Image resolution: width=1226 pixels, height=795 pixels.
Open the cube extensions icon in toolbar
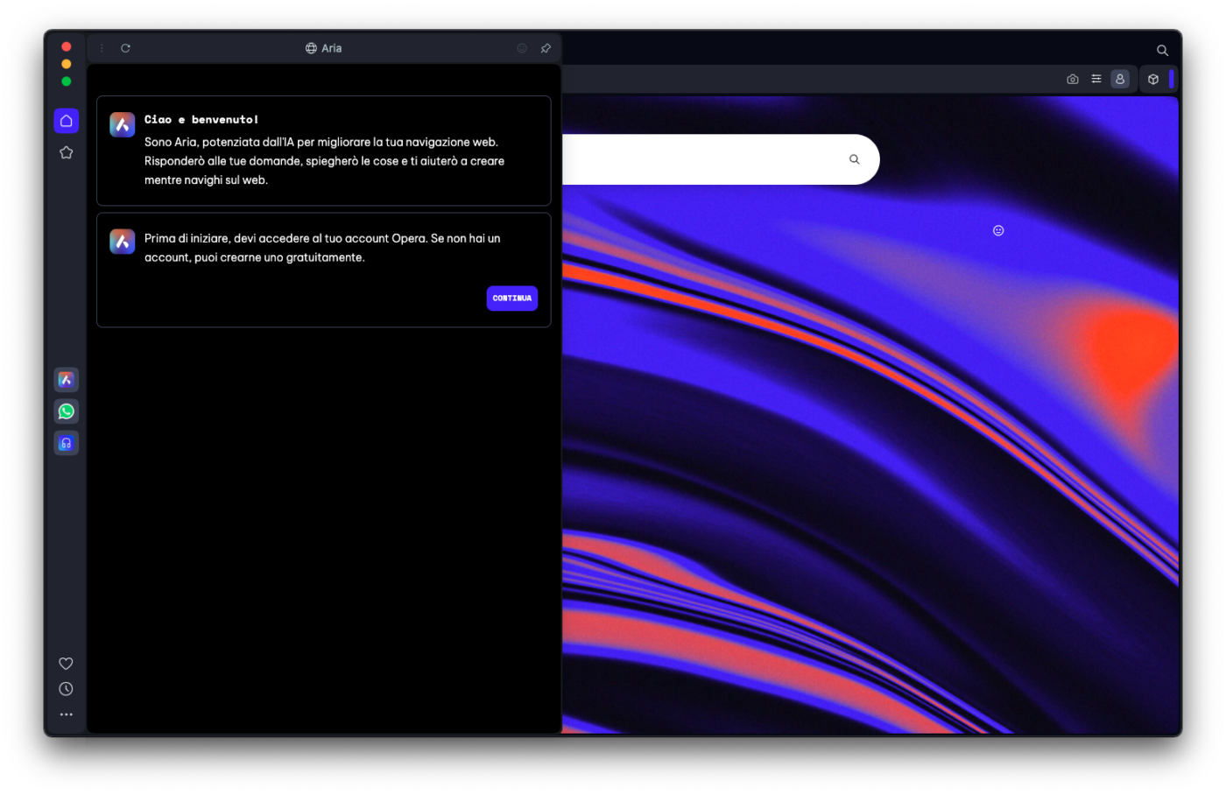pyautogui.click(x=1153, y=79)
